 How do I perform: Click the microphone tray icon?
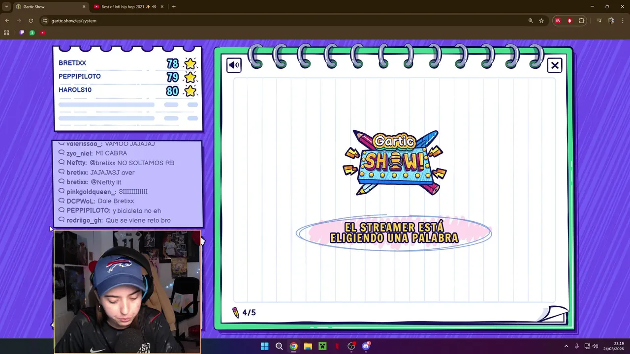click(x=577, y=346)
